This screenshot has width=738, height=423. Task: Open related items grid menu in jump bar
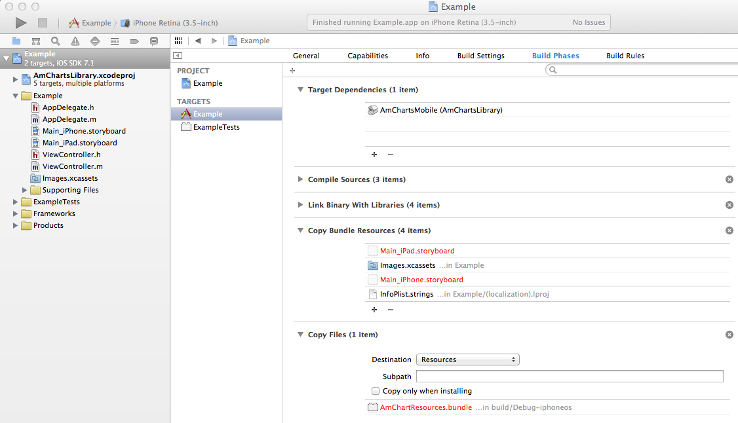click(x=178, y=41)
